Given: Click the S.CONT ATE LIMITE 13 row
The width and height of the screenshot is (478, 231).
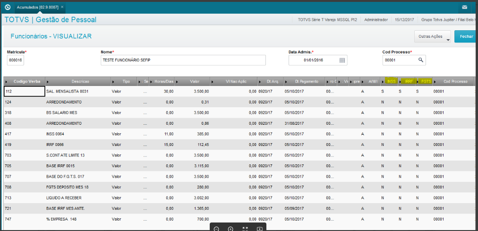Looking at the screenshot, I should [239, 155].
